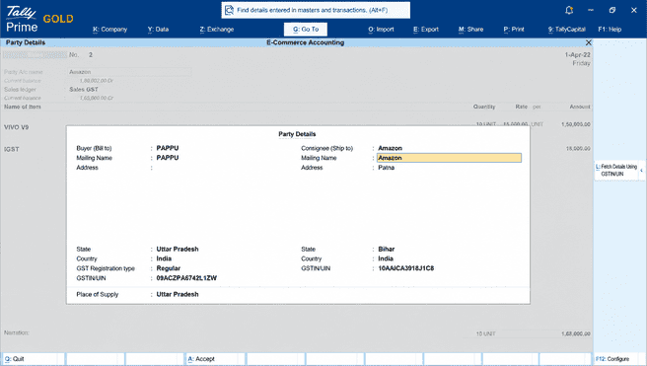Image resolution: width=647 pixels, height=366 pixels.
Task: Click GST Registration type value Regular
Action: point(169,268)
